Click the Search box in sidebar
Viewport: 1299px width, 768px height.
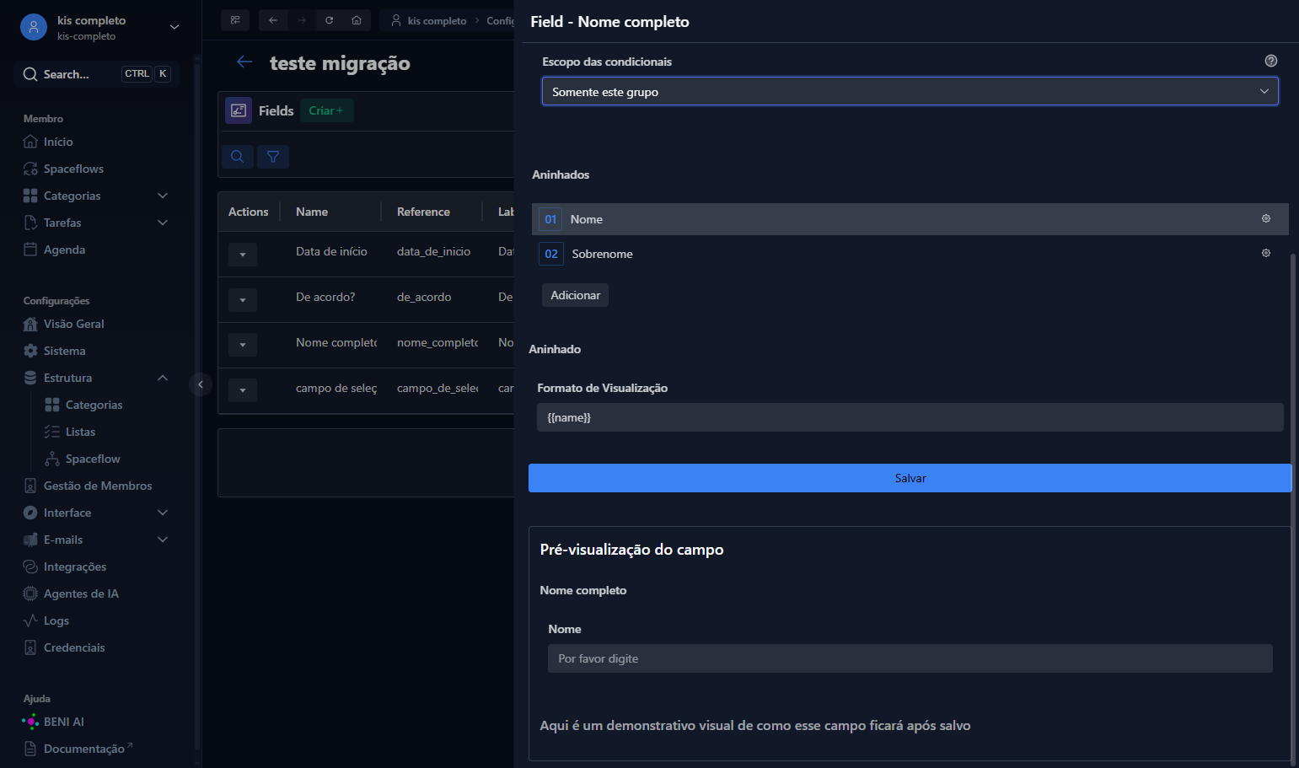tap(97, 74)
